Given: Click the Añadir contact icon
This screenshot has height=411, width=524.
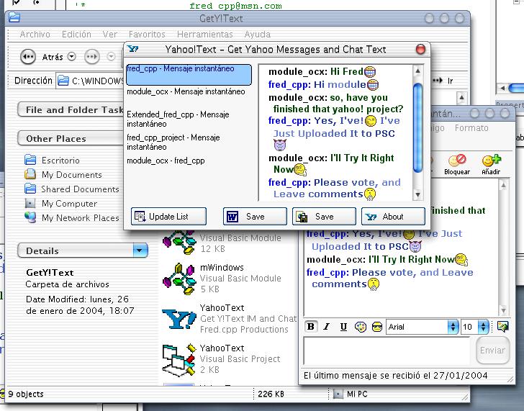Looking at the screenshot, I should tap(491, 160).
